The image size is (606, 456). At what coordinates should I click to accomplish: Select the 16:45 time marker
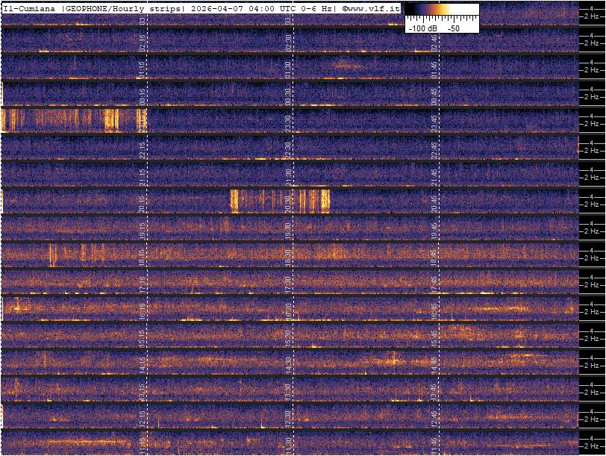pos(434,309)
